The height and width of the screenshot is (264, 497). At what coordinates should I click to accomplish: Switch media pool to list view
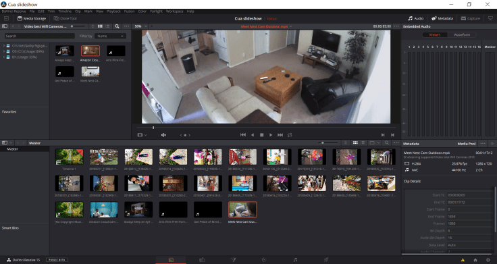click(363, 143)
